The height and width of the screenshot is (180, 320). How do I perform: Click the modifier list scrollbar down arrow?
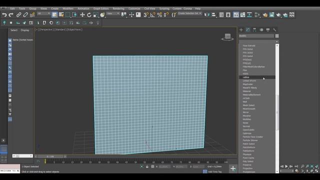[x=277, y=171]
